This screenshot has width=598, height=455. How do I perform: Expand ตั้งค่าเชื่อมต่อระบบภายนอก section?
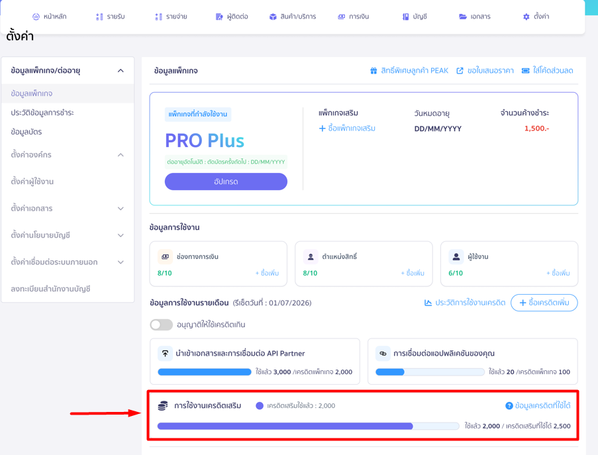pos(121,262)
